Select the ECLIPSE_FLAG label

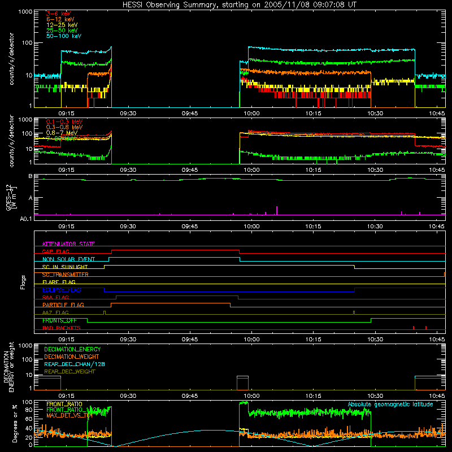click(62, 290)
